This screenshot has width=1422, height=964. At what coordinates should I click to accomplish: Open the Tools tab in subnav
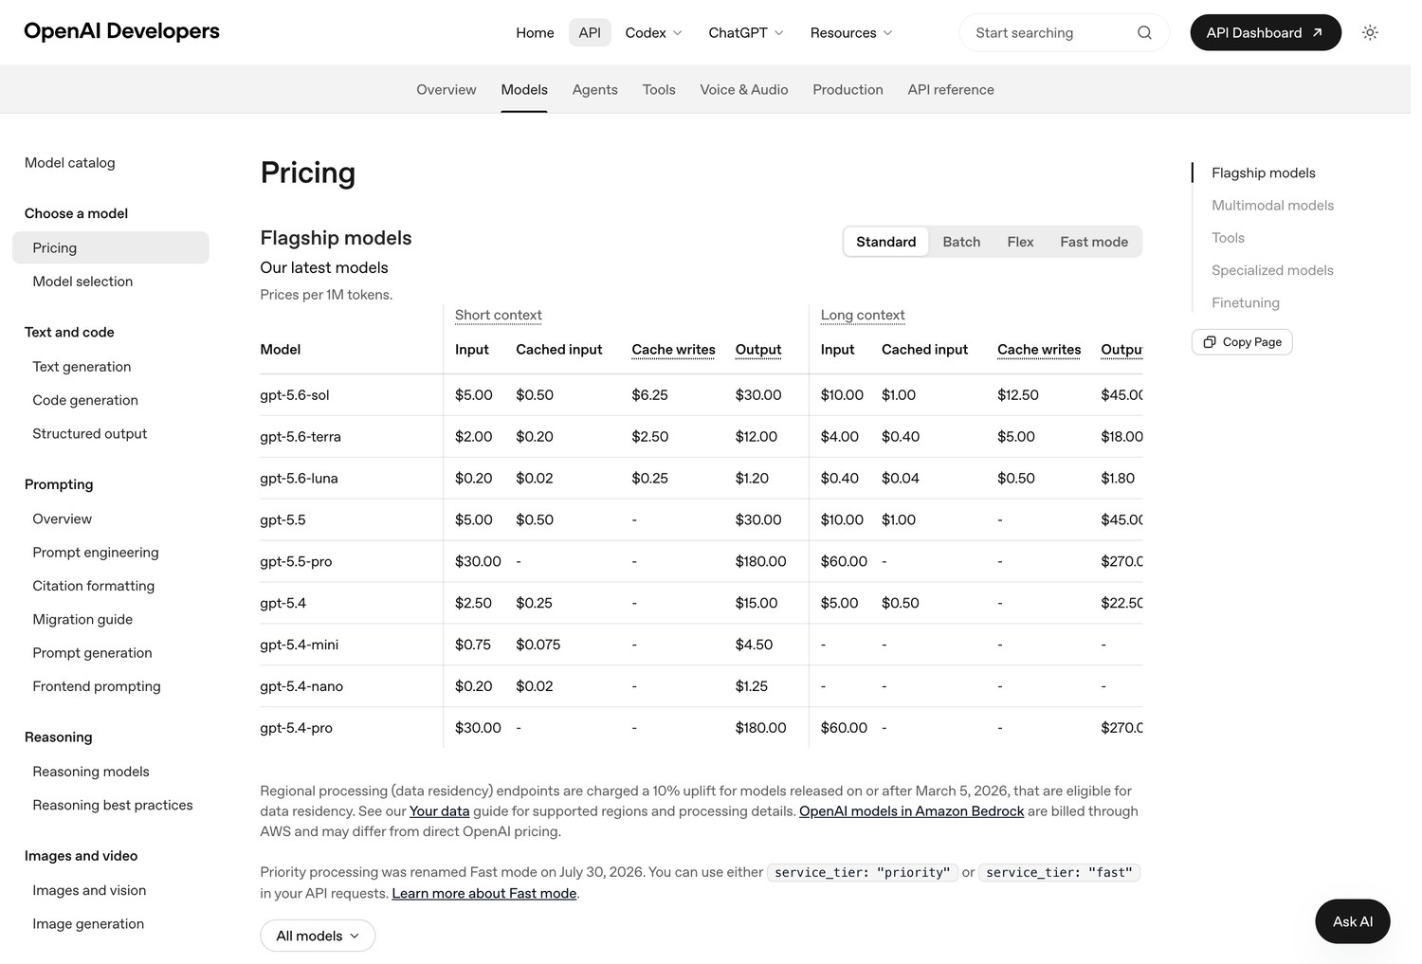659,89
